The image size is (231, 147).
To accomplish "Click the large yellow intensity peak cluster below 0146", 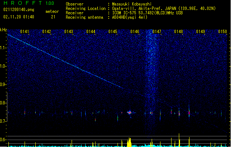I will (x=129, y=142).
